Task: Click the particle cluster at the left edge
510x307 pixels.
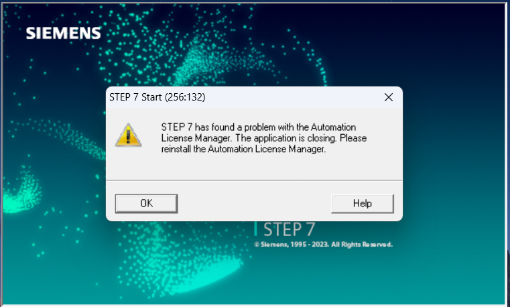Action: click(x=20, y=190)
